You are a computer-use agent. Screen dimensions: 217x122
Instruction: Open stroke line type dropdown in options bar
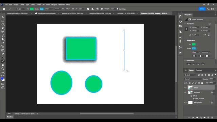point(58,9)
